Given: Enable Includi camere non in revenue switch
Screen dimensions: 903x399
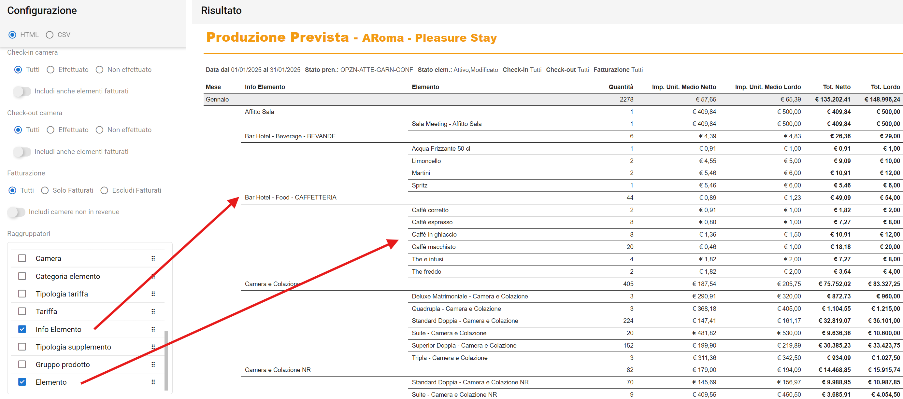Looking at the screenshot, I should (x=16, y=212).
